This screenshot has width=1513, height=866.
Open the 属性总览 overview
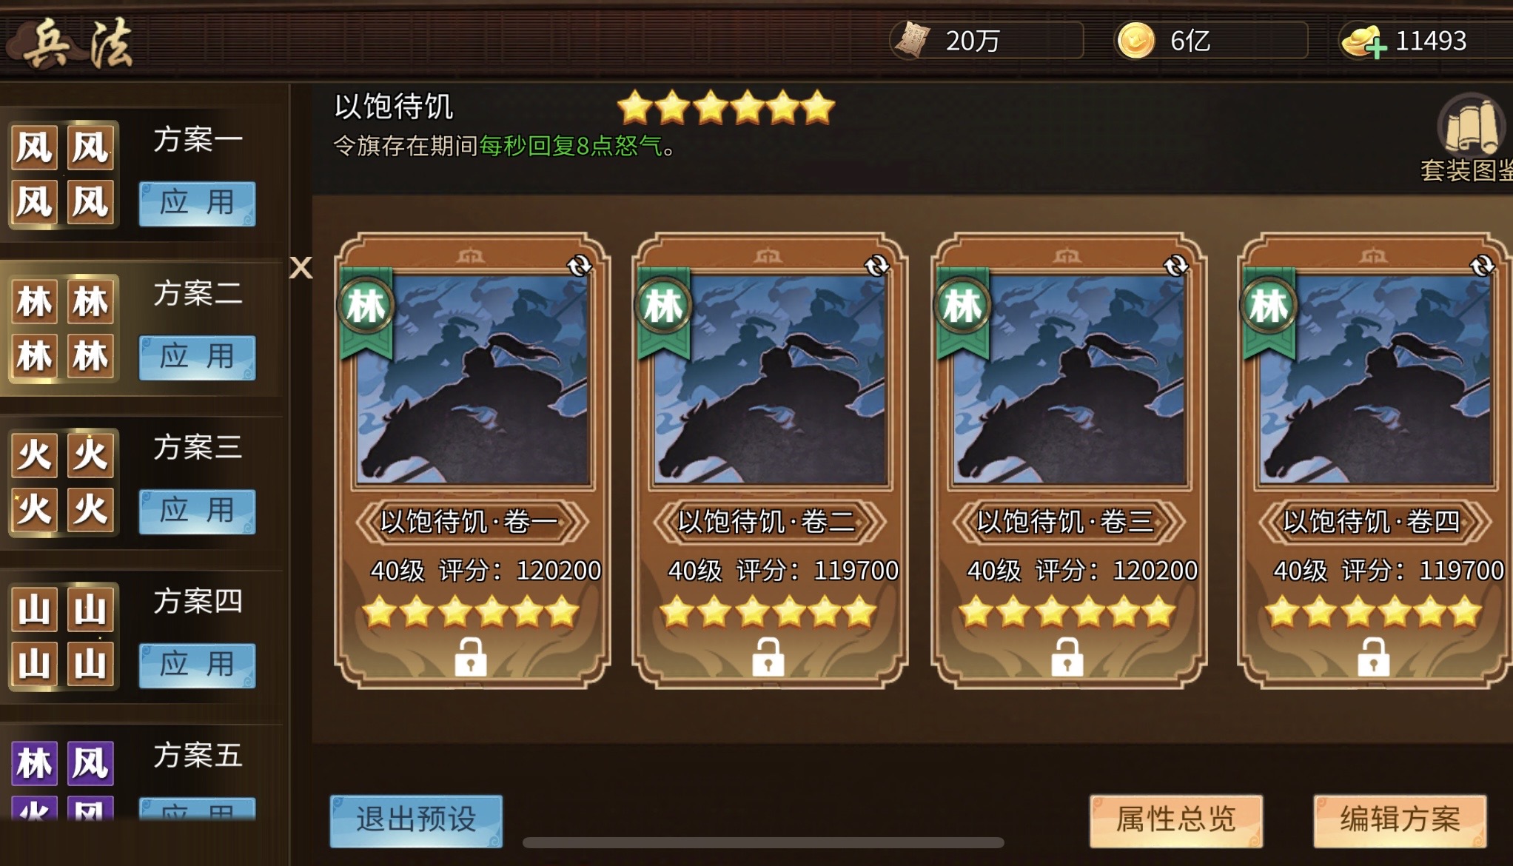coord(1176,821)
